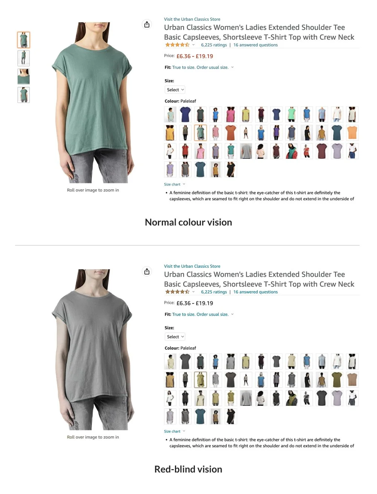Click star rating icons in normal vision panel
Screen dimensions: 377x494
tap(177, 45)
